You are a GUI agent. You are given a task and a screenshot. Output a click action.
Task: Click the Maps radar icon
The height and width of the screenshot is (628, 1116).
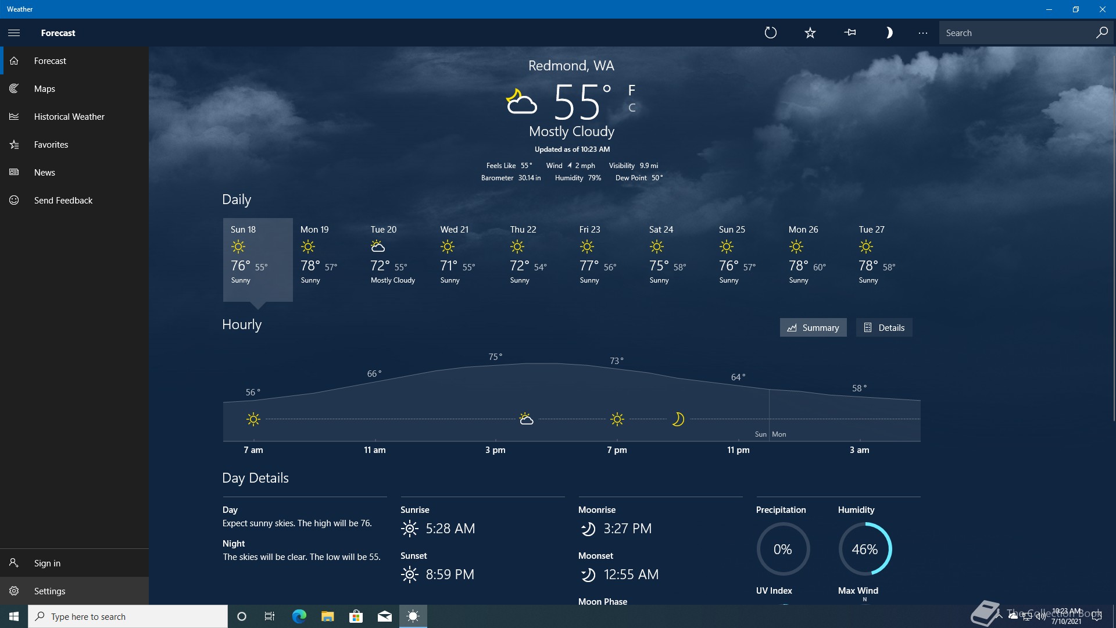pos(14,88)
